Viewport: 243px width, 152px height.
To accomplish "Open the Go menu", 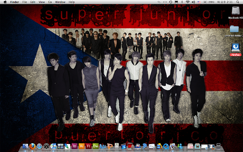I will (50, 2).
